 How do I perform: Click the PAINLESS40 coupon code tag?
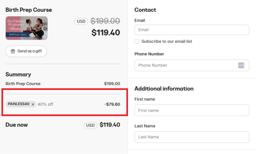(18, 104)
